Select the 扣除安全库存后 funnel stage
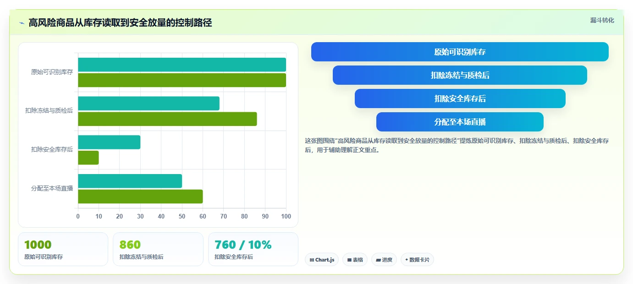Image resolution: width=633 pixels, height=284 pixels. coord(460,98)
